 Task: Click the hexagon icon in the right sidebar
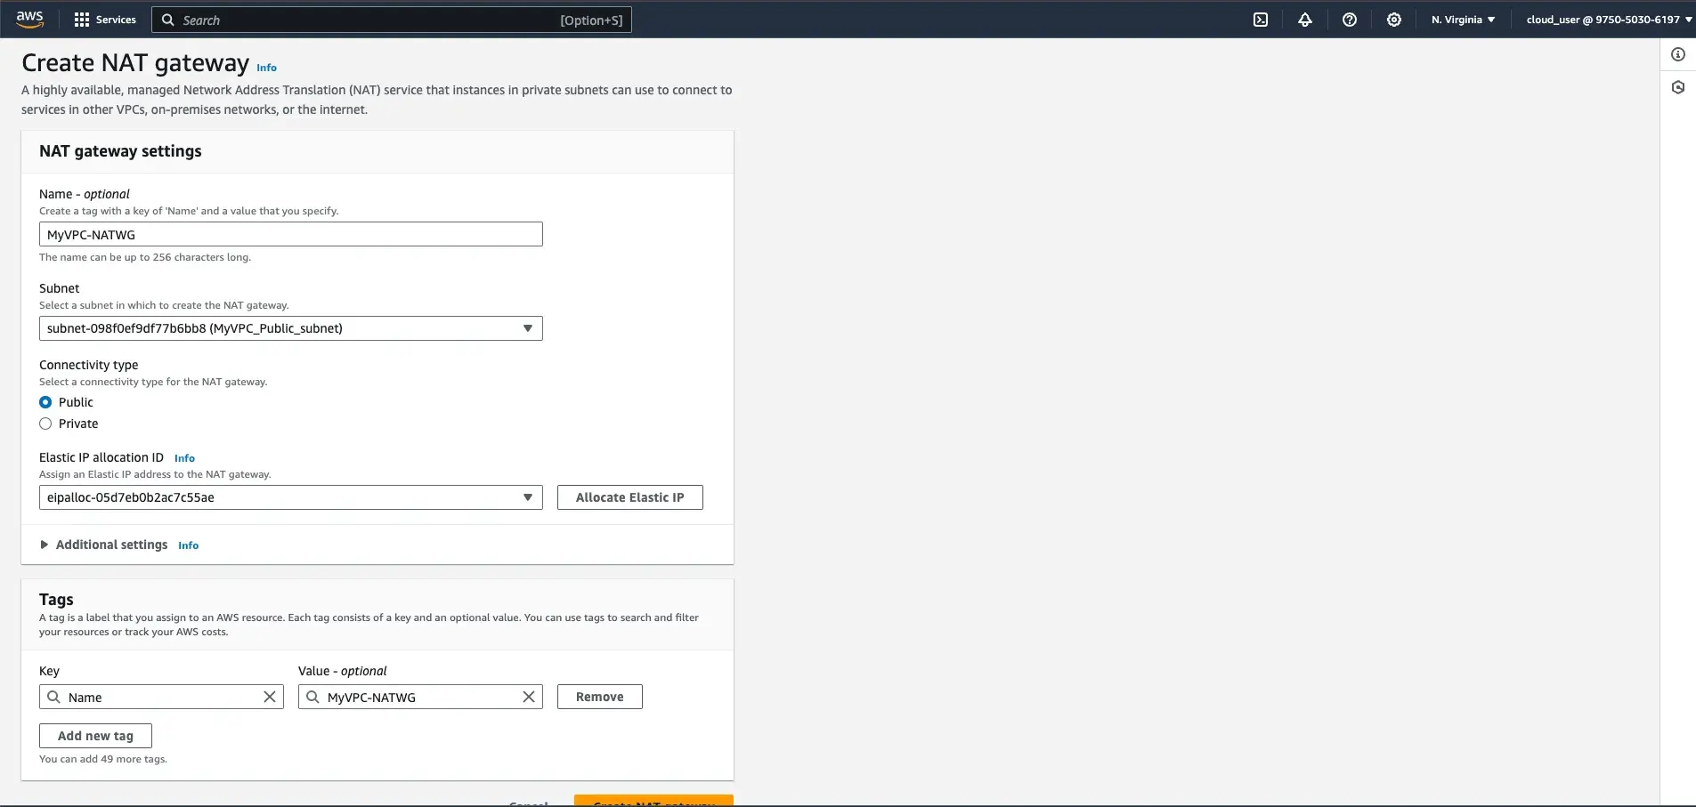pyautogui.click(x=1679, y=87)
